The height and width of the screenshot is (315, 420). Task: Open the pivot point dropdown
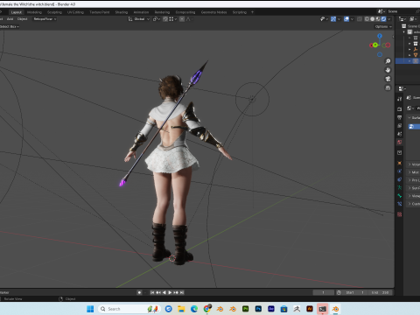(157, 19)
